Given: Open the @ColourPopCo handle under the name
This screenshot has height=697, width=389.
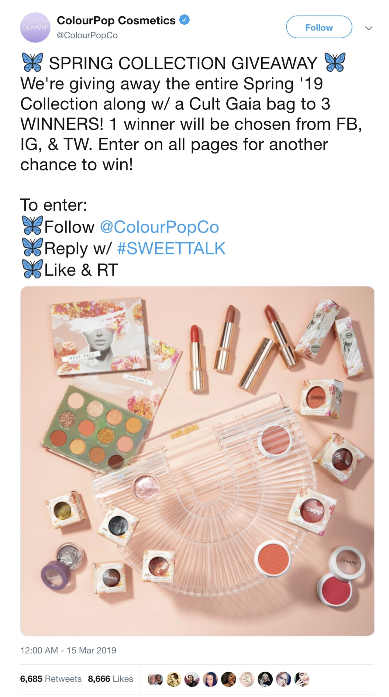Looking at the screenshot, I should point(87,35).
